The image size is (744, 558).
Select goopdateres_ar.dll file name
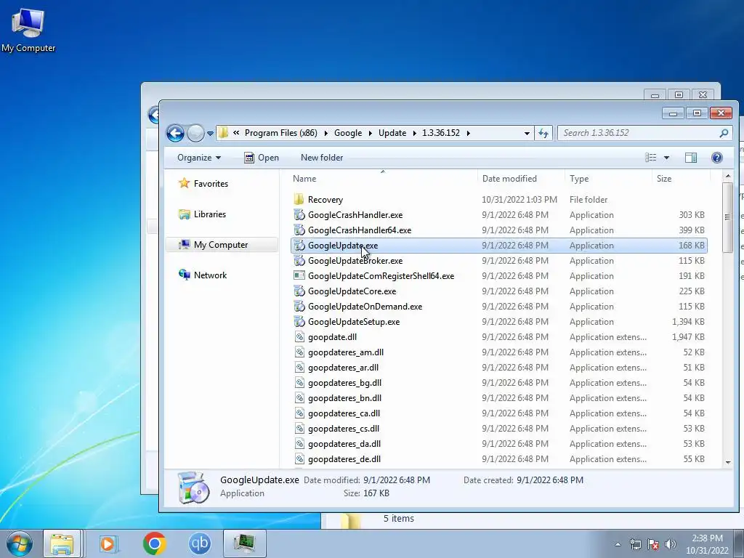343,367
